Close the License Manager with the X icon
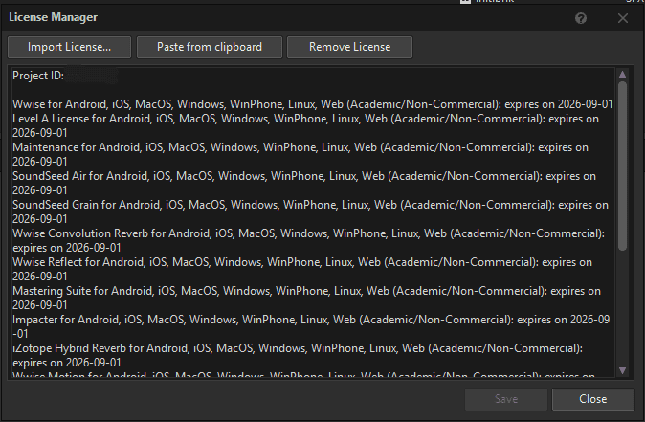This screenshot has height=422, width=645. tap(623, 18)
